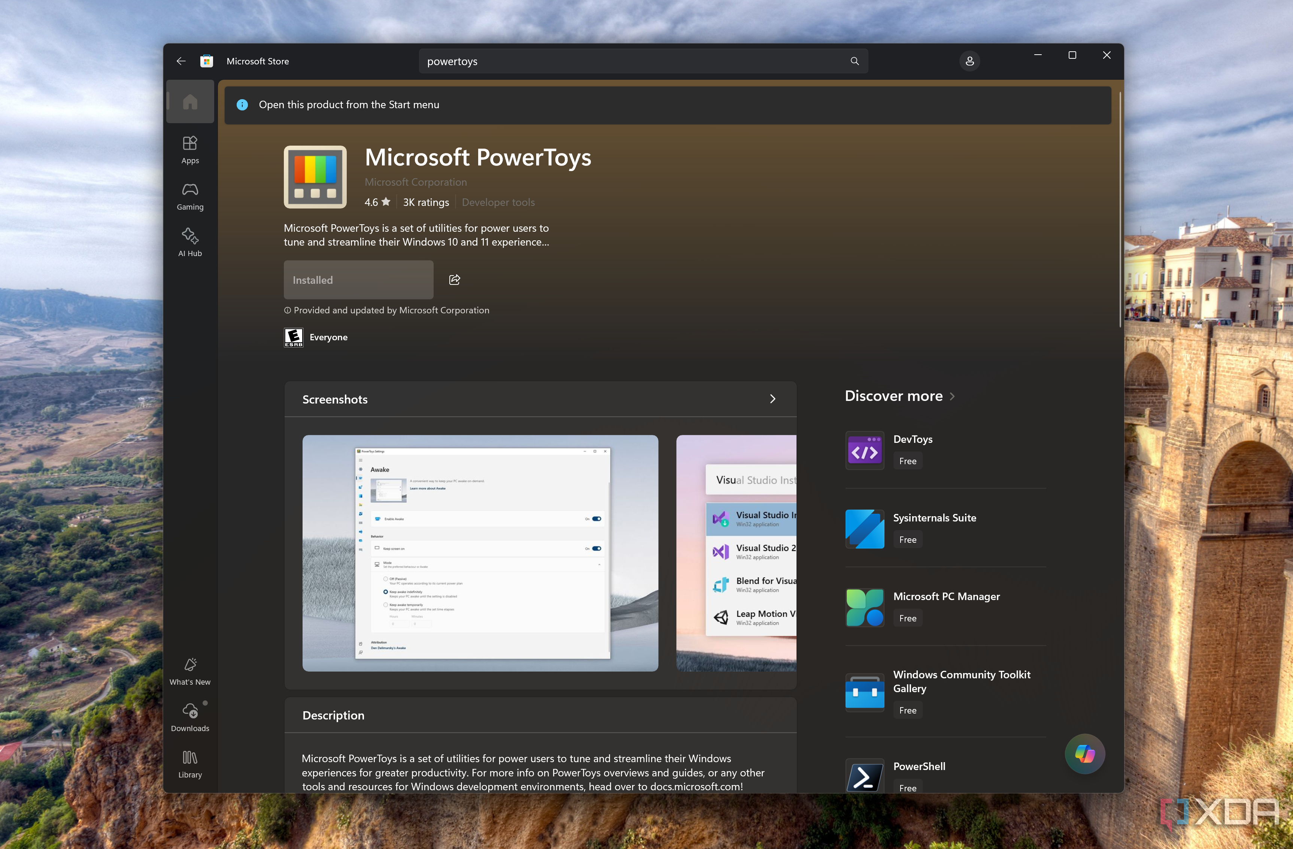This screenshot has width=1293, height=849.
Task: Check What's New
Action: [189, 670]
